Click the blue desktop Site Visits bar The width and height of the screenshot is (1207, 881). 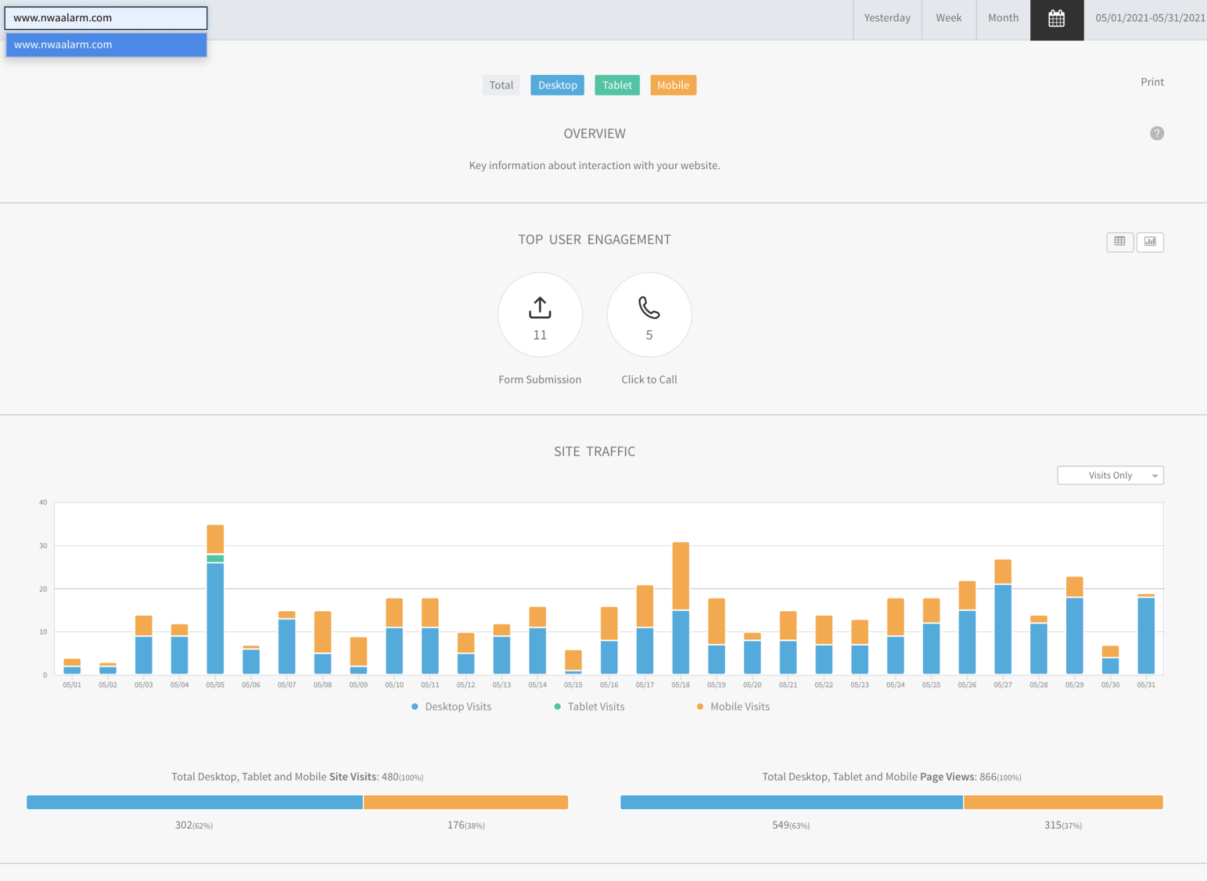coord(194,802)
